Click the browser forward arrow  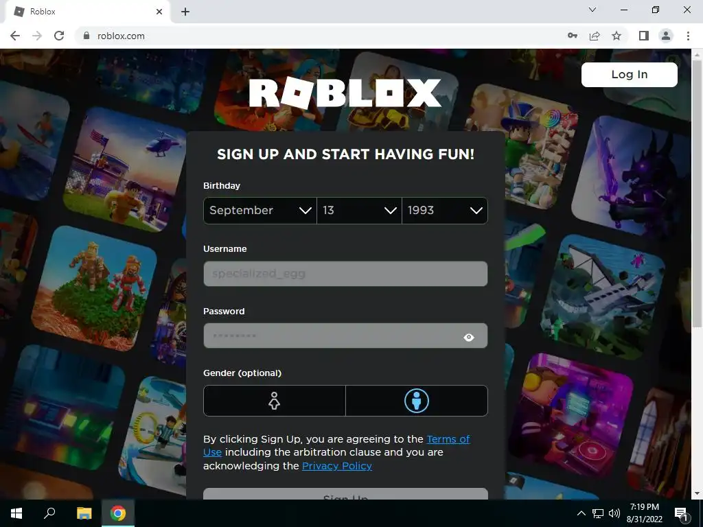(x=37, y=36)
